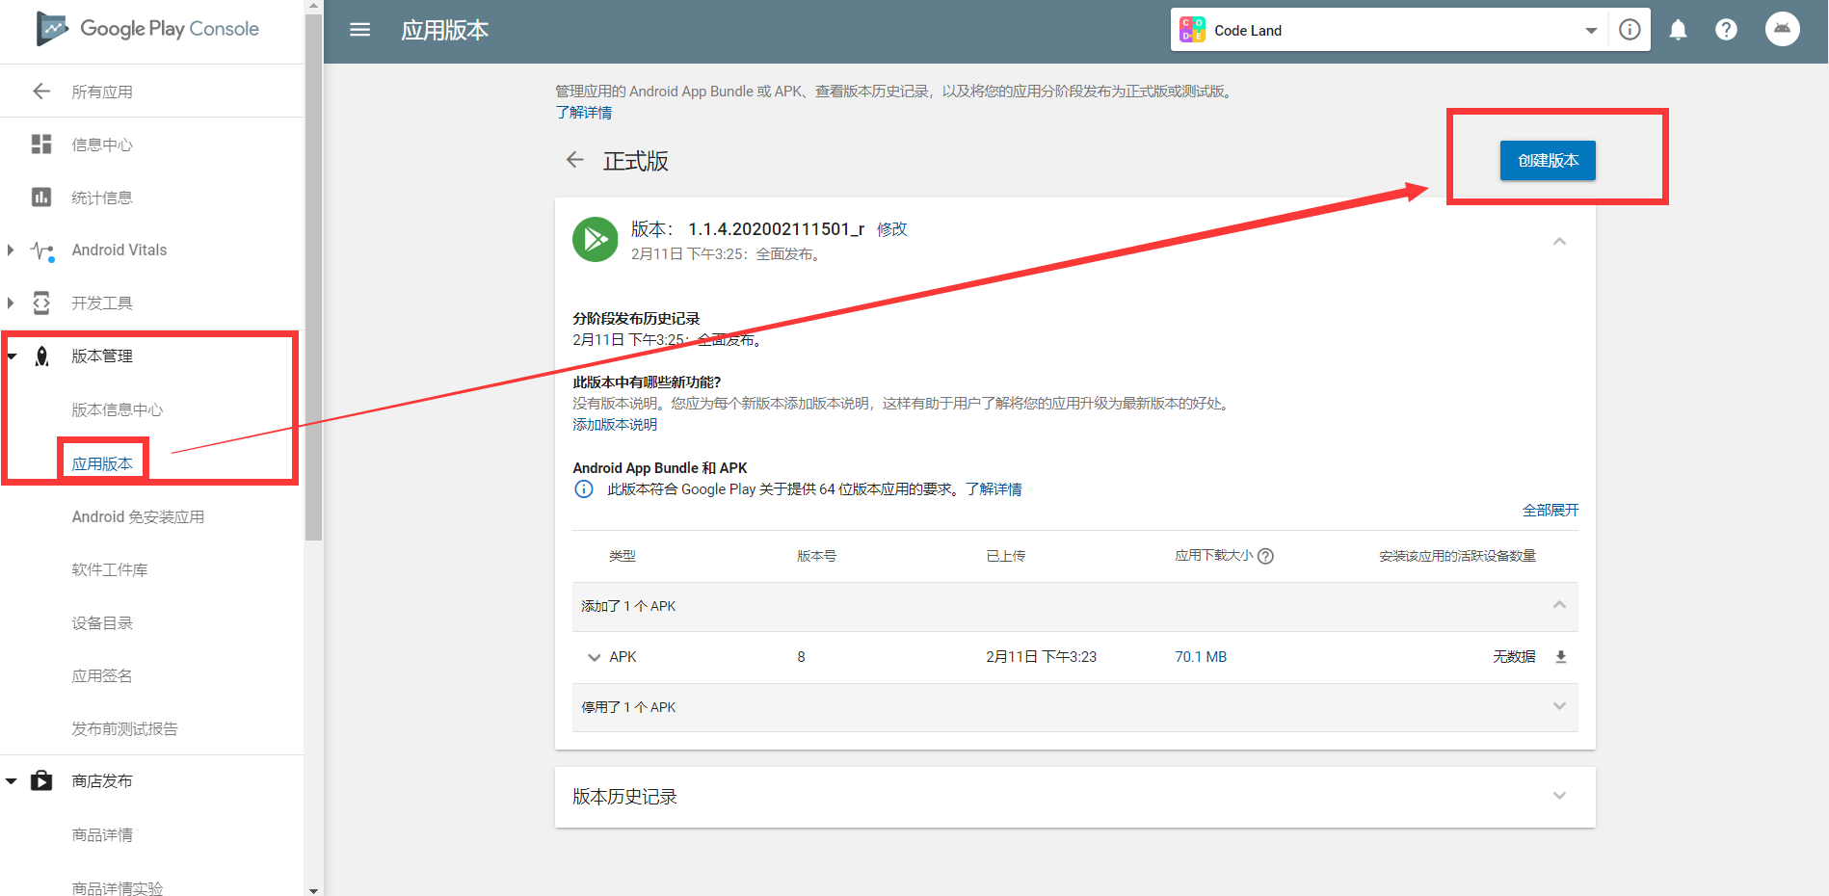Click version name 1.1.4.202002111501_r
This screenshot has height=896, width=1829.
[776, 229]
